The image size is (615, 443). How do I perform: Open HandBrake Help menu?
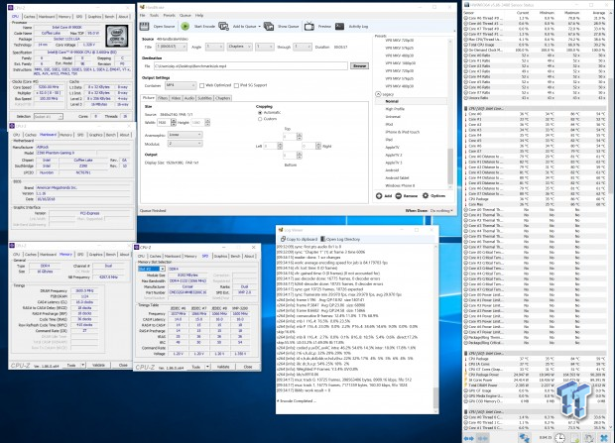(x=199, y=15)
